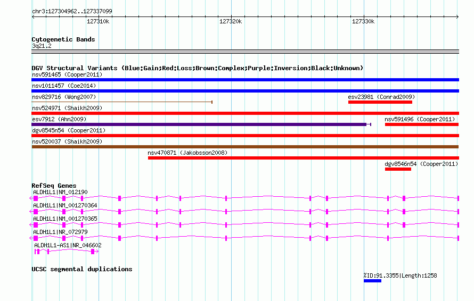
Task: Click the chr3:127304962..127337099 coordinate label
Action: click(x=72, y=11)
